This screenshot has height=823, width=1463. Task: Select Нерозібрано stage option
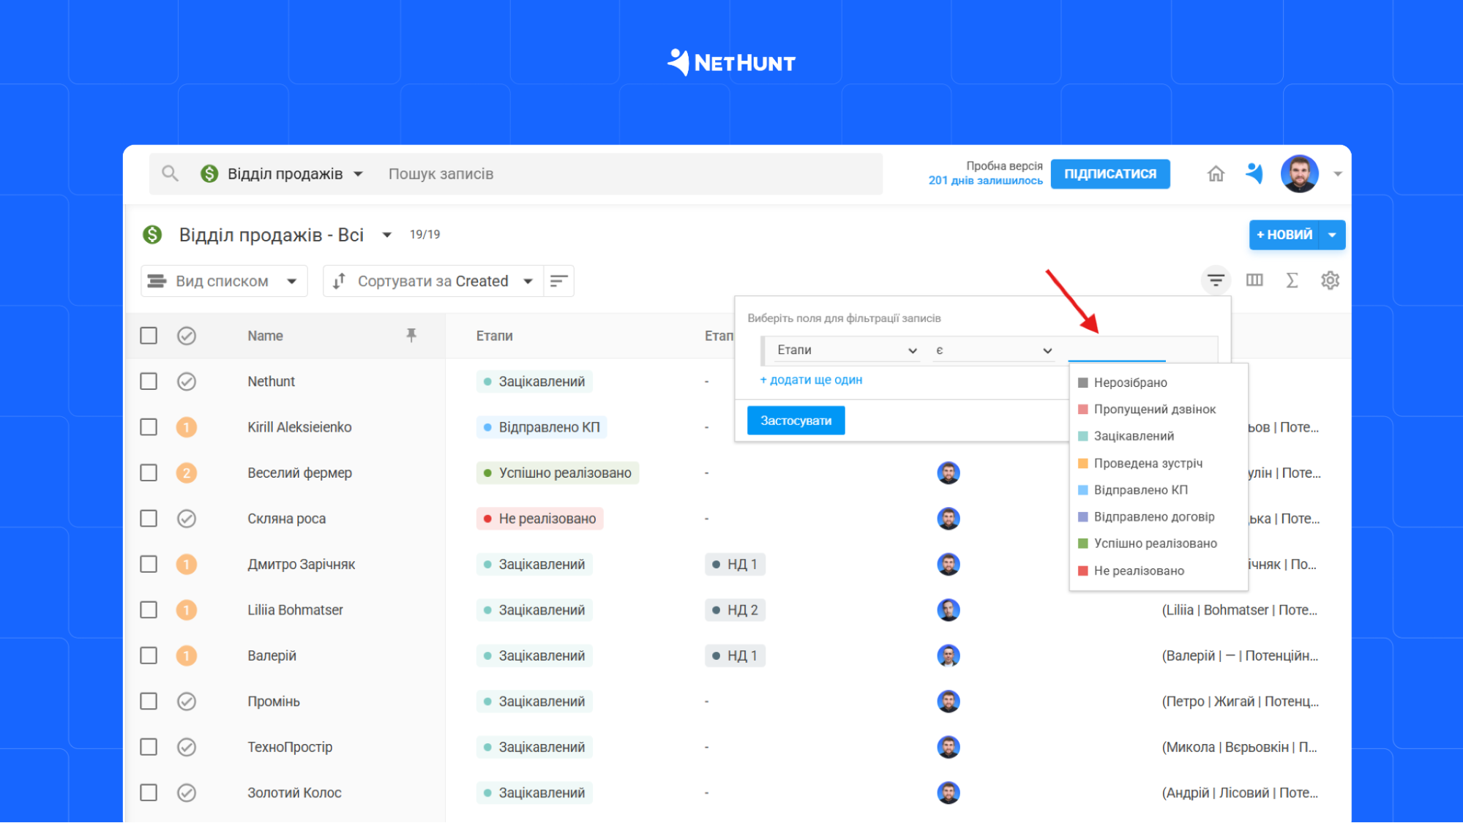click(x=1159, y=383)
